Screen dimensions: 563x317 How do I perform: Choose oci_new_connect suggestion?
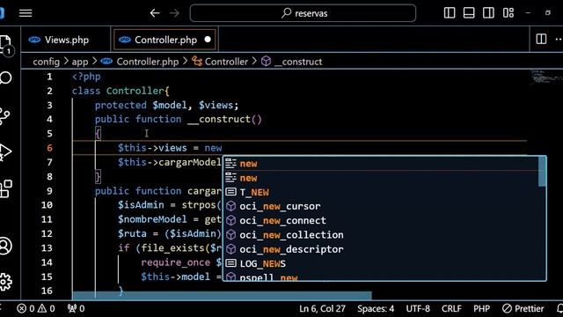tap(381, 221)
